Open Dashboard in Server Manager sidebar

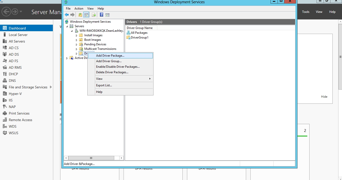coord(26,28)
